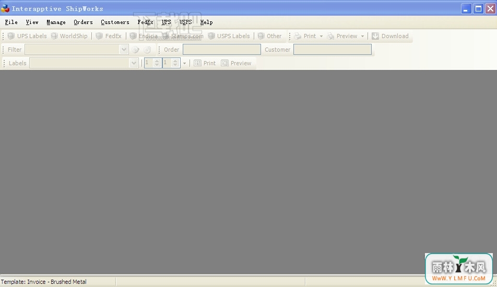Open the USPS menu
497x287 pixels.
[186, 22]
